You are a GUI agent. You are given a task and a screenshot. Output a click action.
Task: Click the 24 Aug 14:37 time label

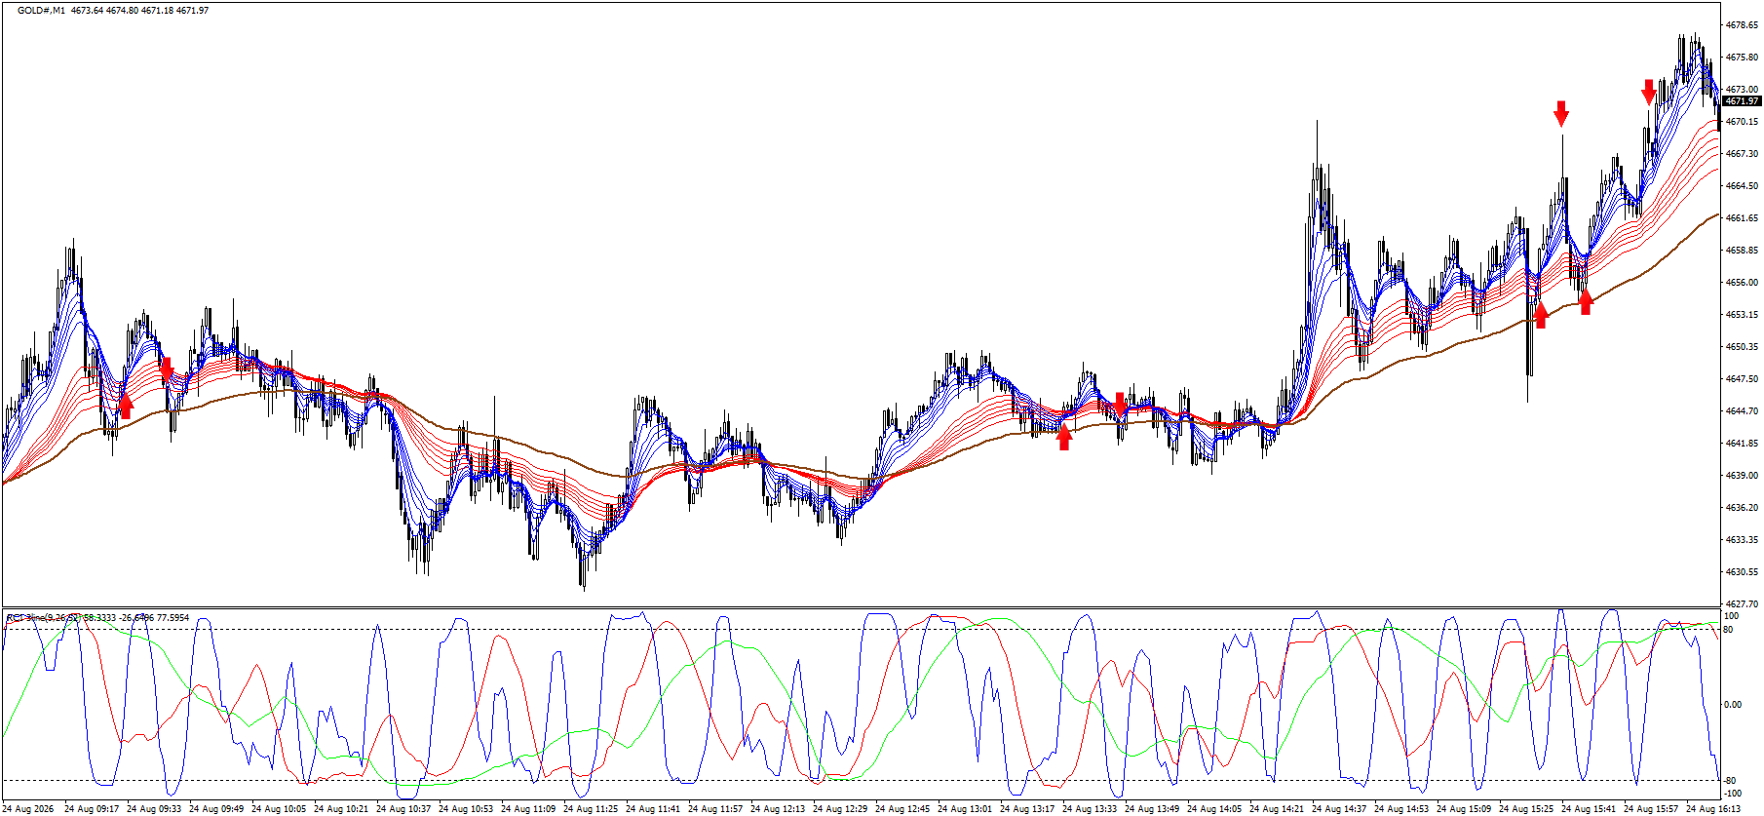(x=1339, y=809)
